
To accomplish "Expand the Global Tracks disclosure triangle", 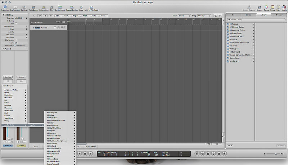I will pyautogui.click(x=31, y=23).
